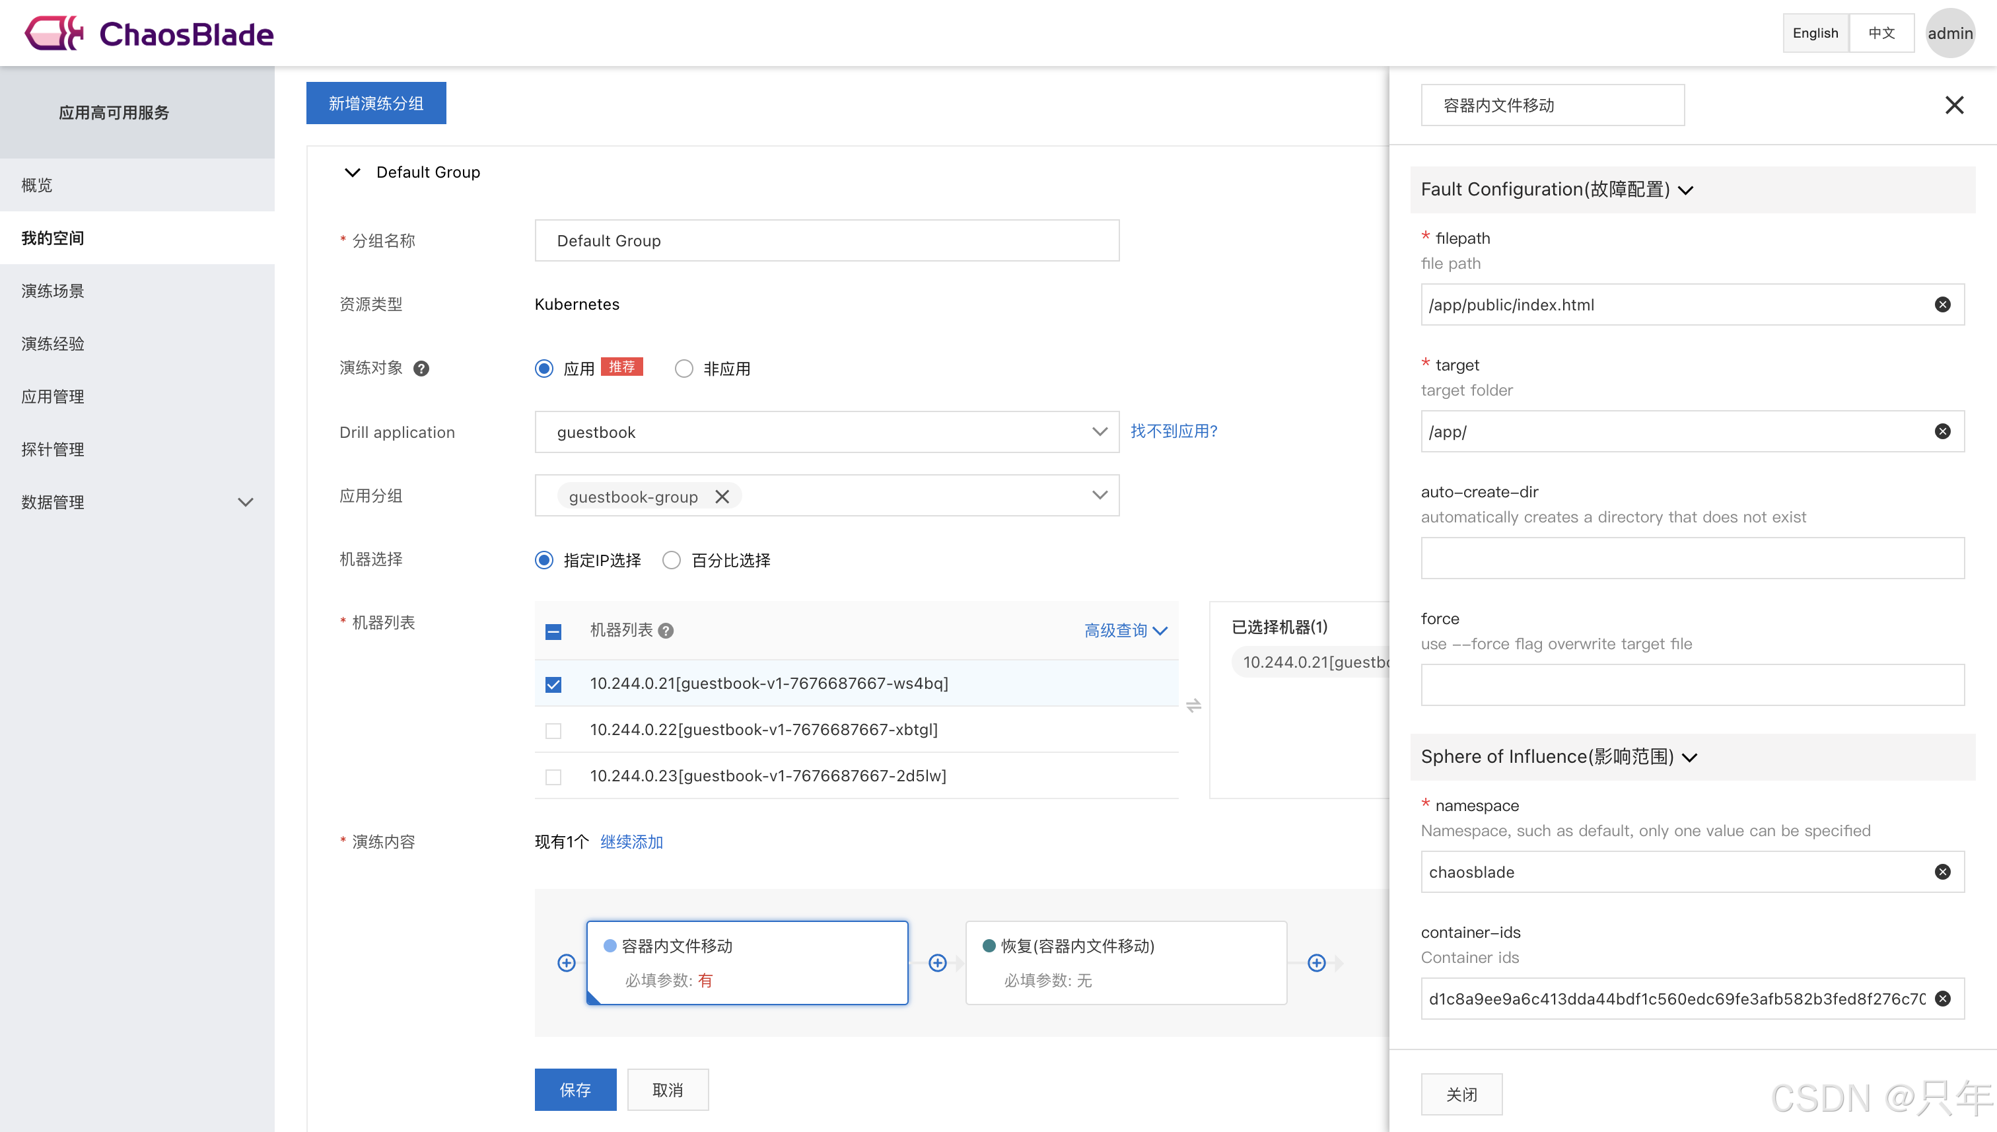
Task: Open 演练场景 in the sidebar
Action: click(x=53, y=291)
